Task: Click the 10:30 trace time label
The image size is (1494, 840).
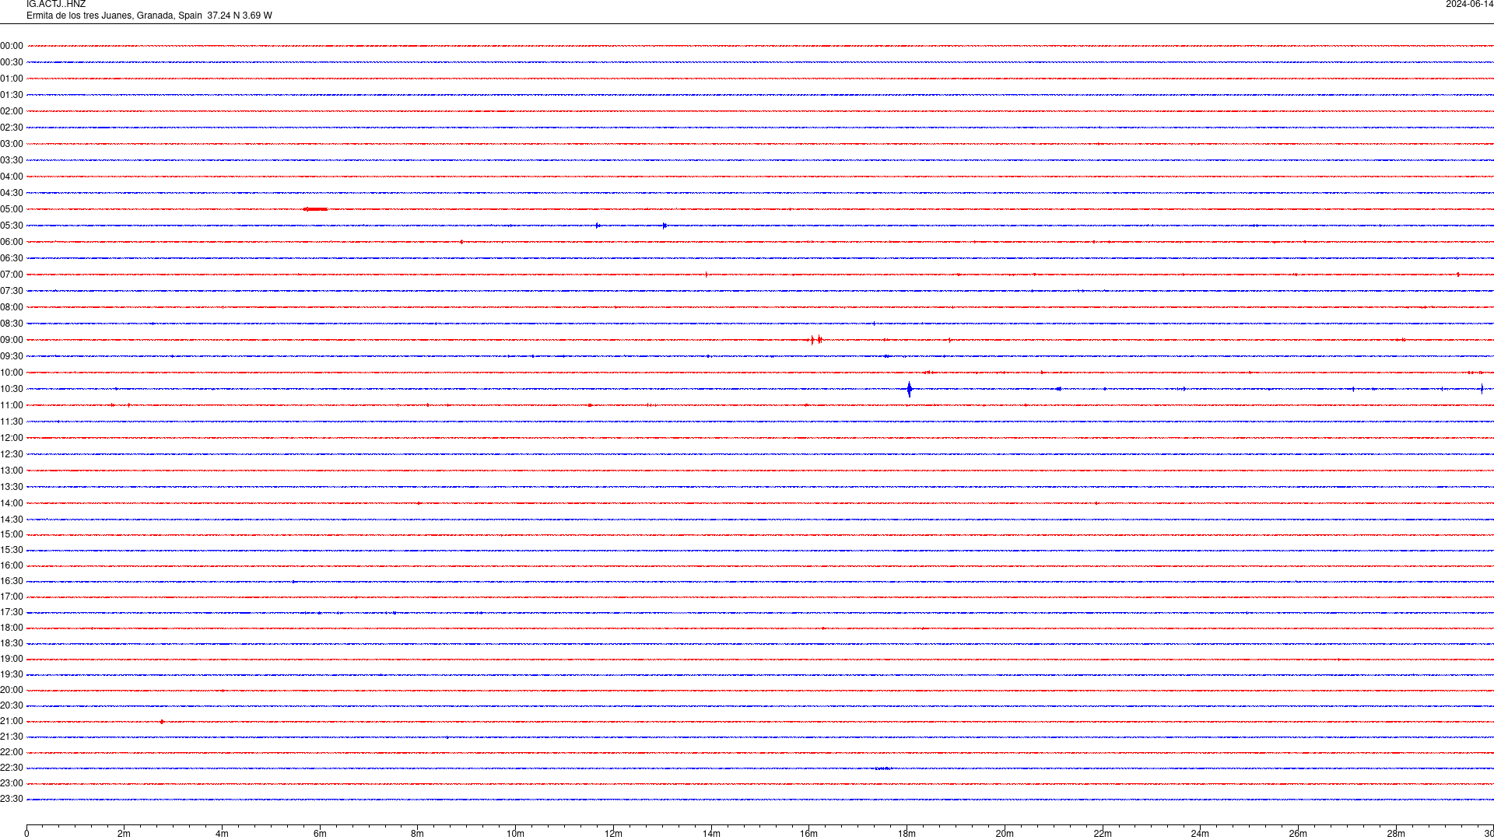Action: 12,389
